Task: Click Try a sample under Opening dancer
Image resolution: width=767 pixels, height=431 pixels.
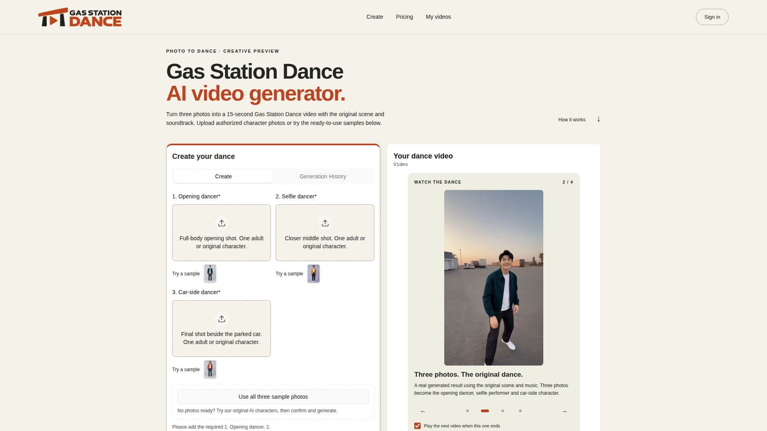Action: click(186, 274)
